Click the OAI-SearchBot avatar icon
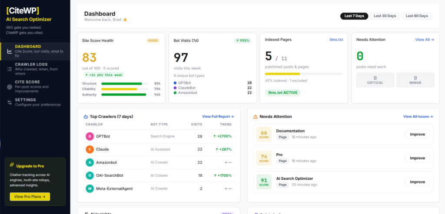 (90, 175)
